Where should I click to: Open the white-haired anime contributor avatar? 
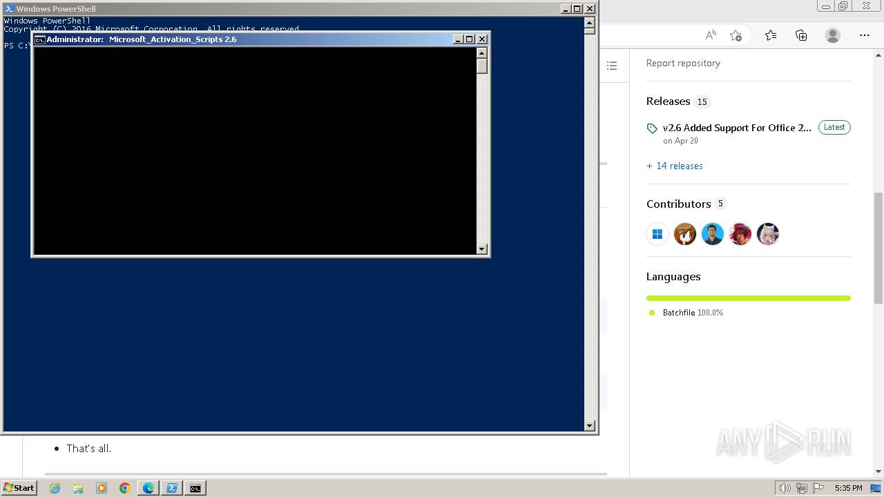[768, 234]
